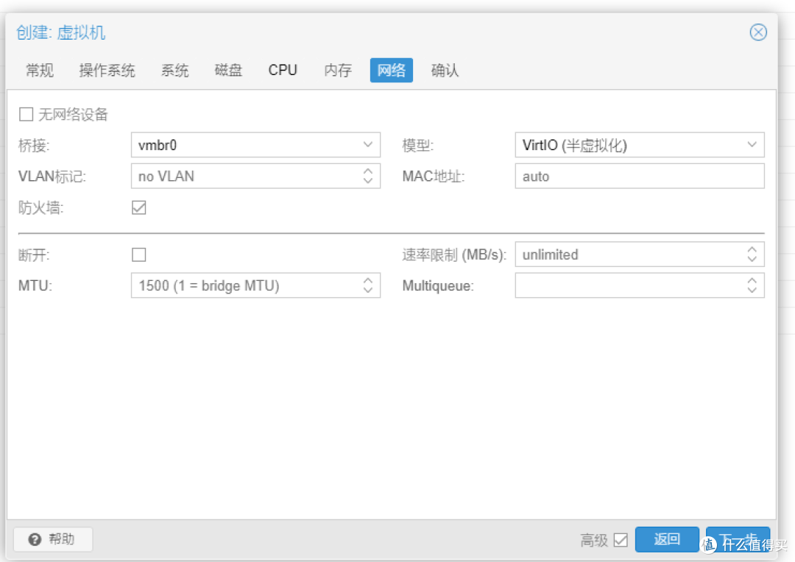The width and height of the screenshot is (795, 562).
Task: Go to the 磁盘 tab
Action: [229, 70]
